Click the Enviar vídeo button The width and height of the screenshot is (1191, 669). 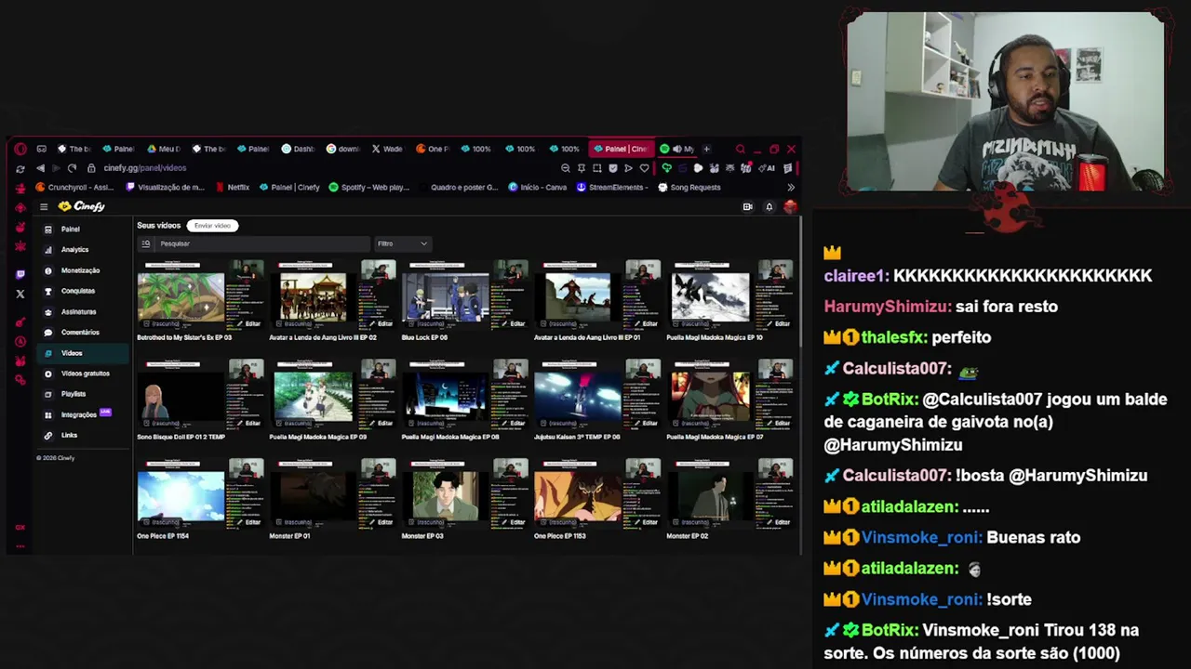212,226
